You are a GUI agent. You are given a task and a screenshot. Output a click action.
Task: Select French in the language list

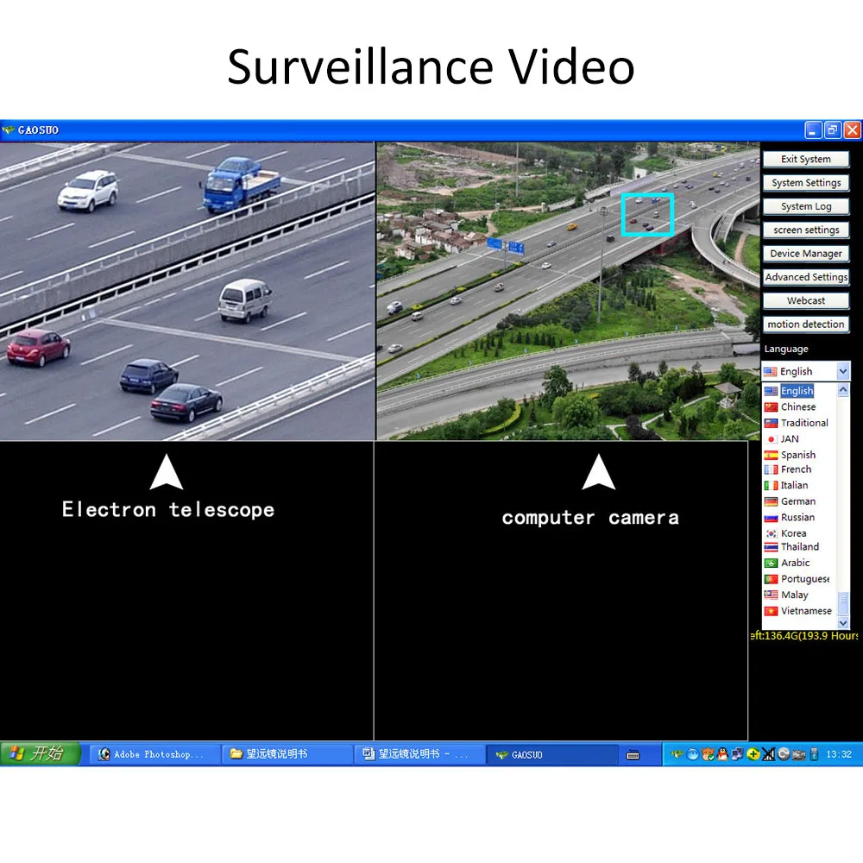pyautogui.click(x=798, y=469)
